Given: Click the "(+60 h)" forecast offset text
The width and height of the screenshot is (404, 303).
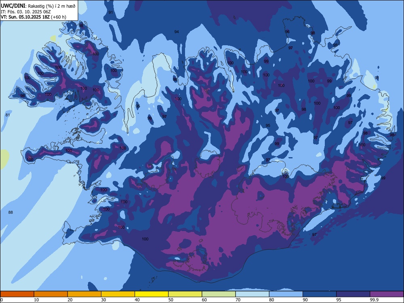Looking at the screenshot, I should (x=59, y=17).
